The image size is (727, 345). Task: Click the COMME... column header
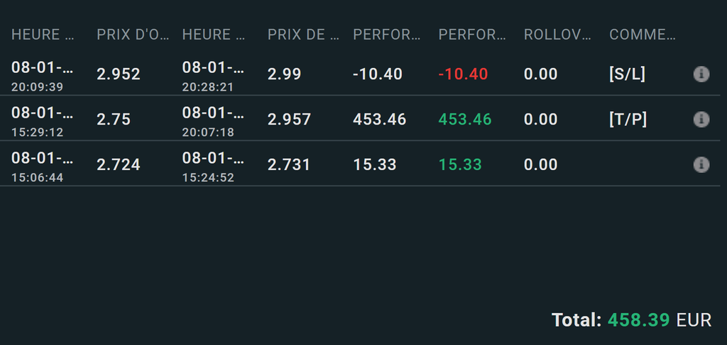pyautogui.click(x=642, y=34)
